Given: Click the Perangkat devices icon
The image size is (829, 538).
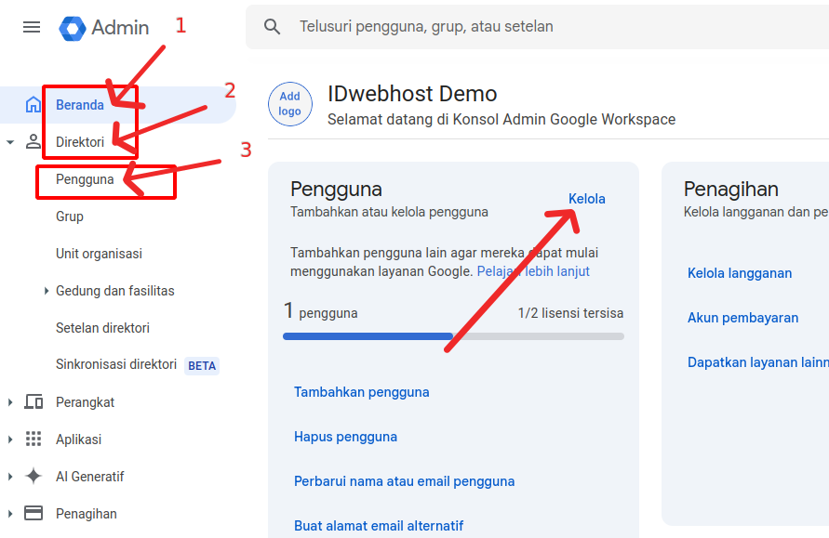Looking at the screenshot, I should [33, 402].
